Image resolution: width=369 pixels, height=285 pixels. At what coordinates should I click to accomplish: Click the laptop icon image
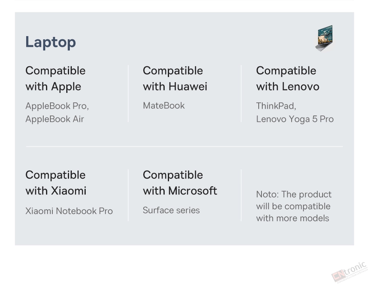coord(325,38)
